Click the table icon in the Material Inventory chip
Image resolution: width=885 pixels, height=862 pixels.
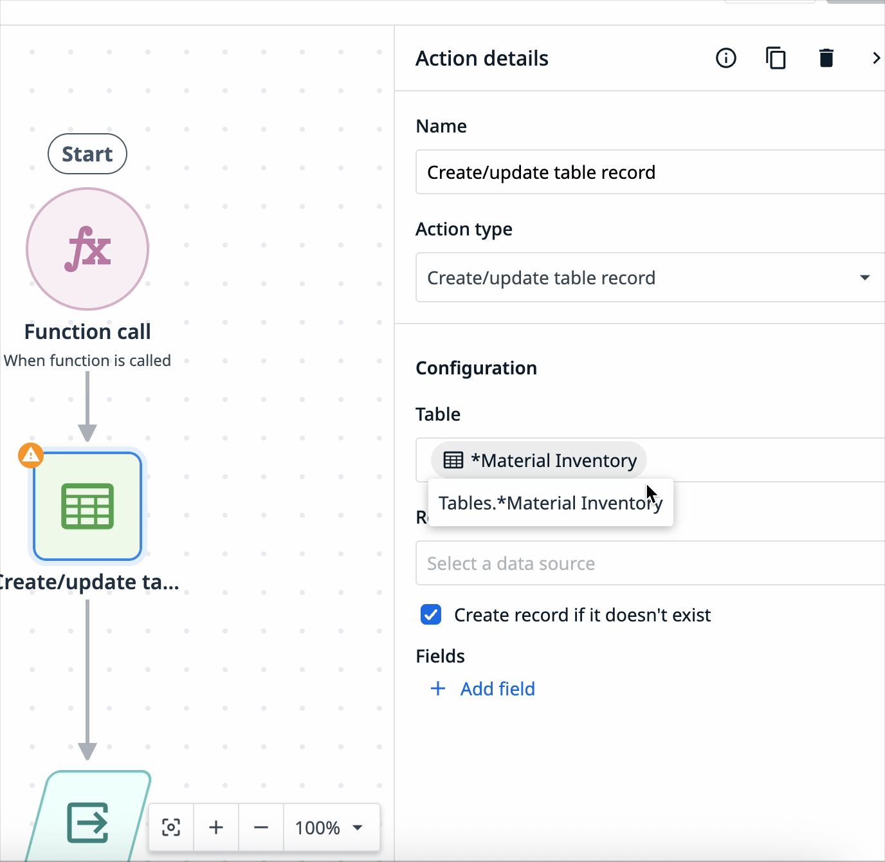click(x=453, y=459)
